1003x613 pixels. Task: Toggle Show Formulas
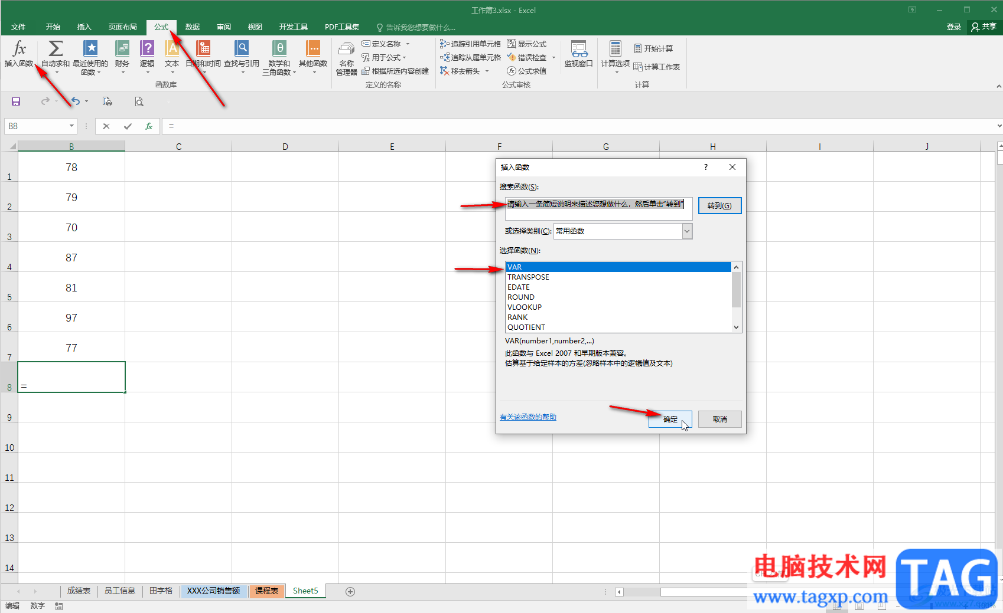point(526,44)
